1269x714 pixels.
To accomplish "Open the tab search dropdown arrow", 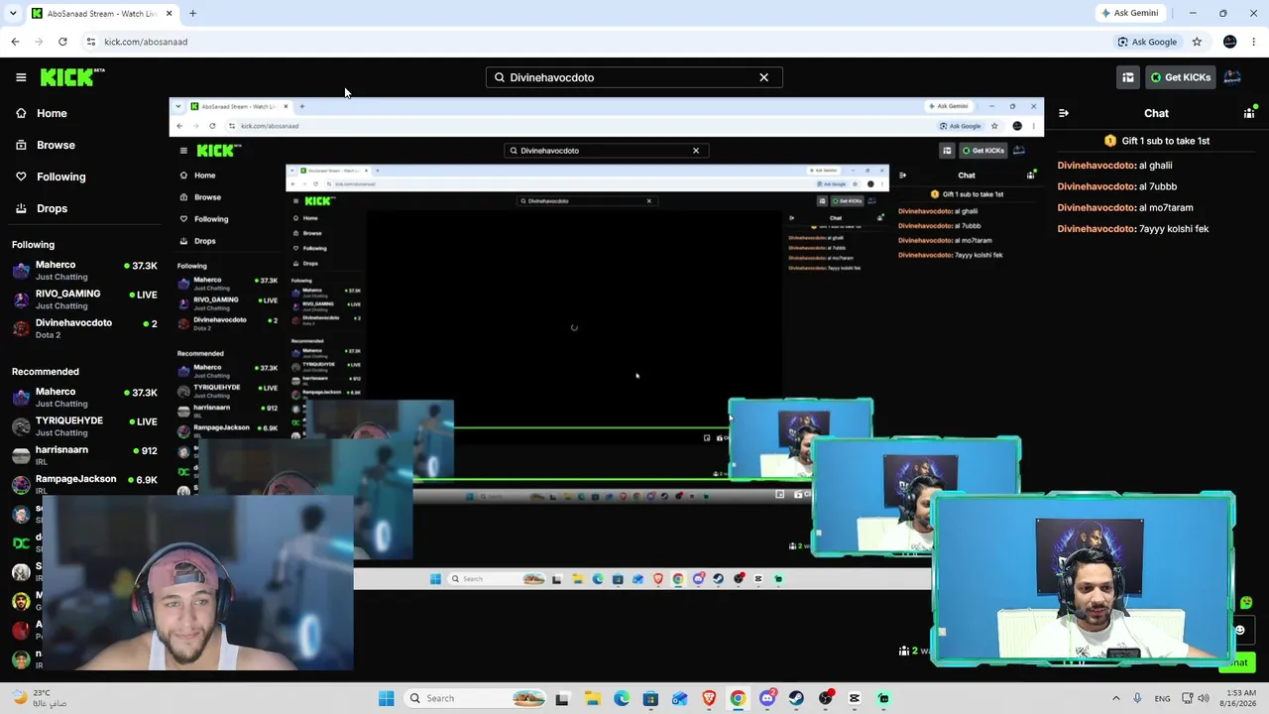I will [13, 13].
